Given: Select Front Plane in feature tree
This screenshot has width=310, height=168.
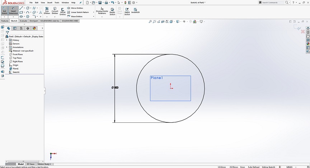Looking at the screenshot, I should pos(18,54).
